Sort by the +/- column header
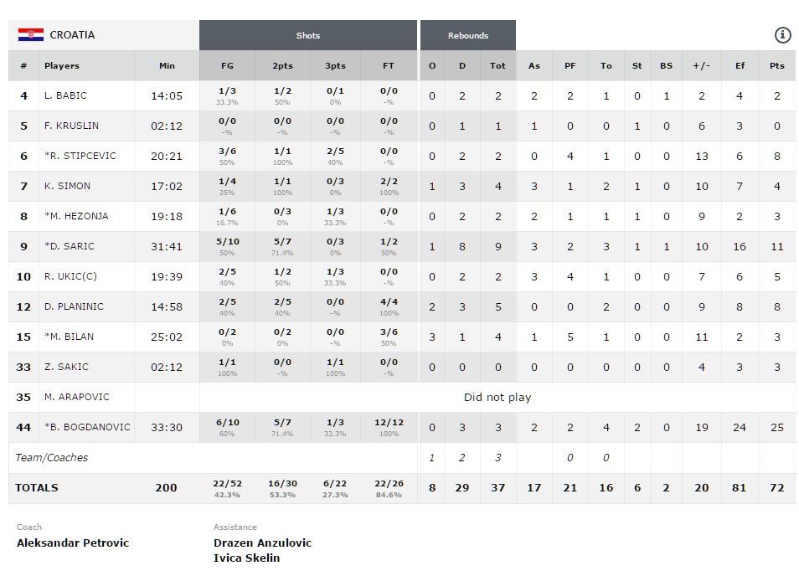The height and width of the screenshot is (576, 799). [x=702, y=65]
